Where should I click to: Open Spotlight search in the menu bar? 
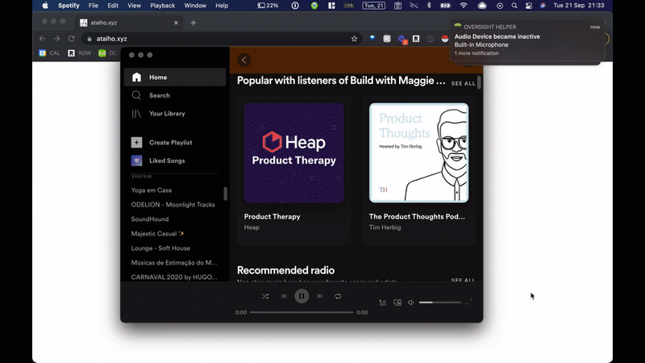(514, 6)
